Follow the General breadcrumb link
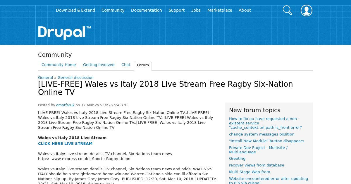This screenshot has width=351, height=184. click(45, 78)
